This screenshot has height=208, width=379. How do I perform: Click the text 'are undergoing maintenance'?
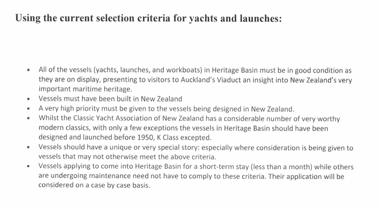[79, 176]
